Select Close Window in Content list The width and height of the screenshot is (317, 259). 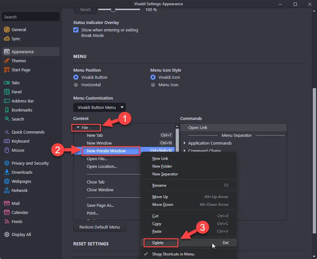tap(107, 190)
